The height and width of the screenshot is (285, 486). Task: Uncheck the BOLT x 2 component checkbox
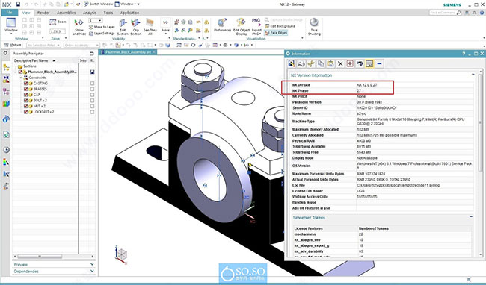pyautogui.click(x=25, y=101)
